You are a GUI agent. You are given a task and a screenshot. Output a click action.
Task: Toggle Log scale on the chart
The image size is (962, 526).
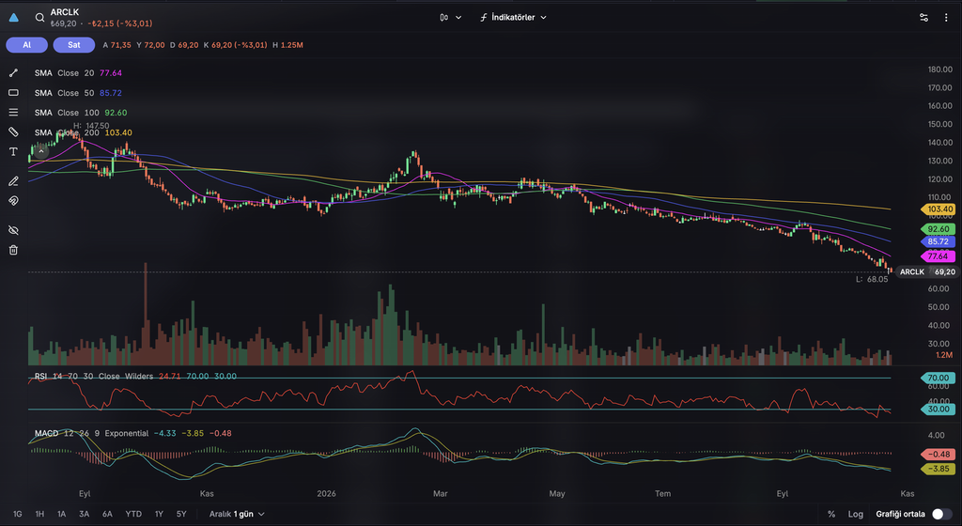[x=855, y=514]
